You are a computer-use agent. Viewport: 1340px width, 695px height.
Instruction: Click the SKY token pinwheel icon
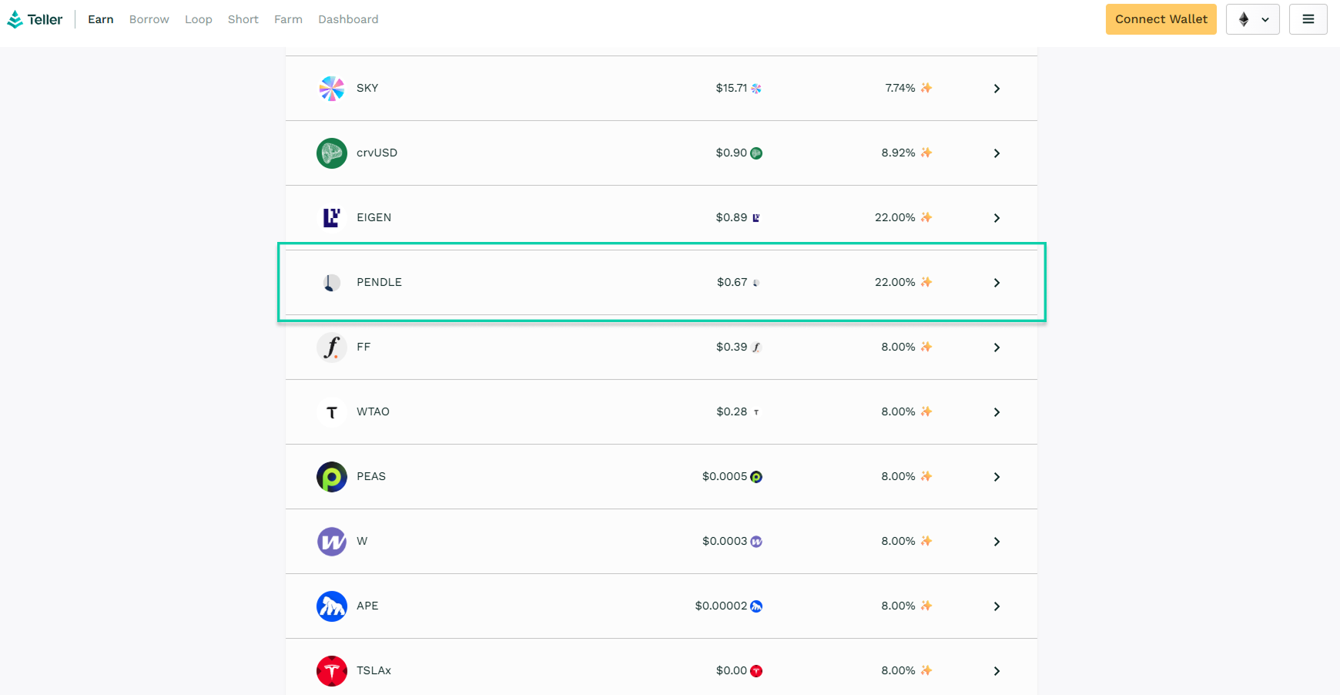332,89
